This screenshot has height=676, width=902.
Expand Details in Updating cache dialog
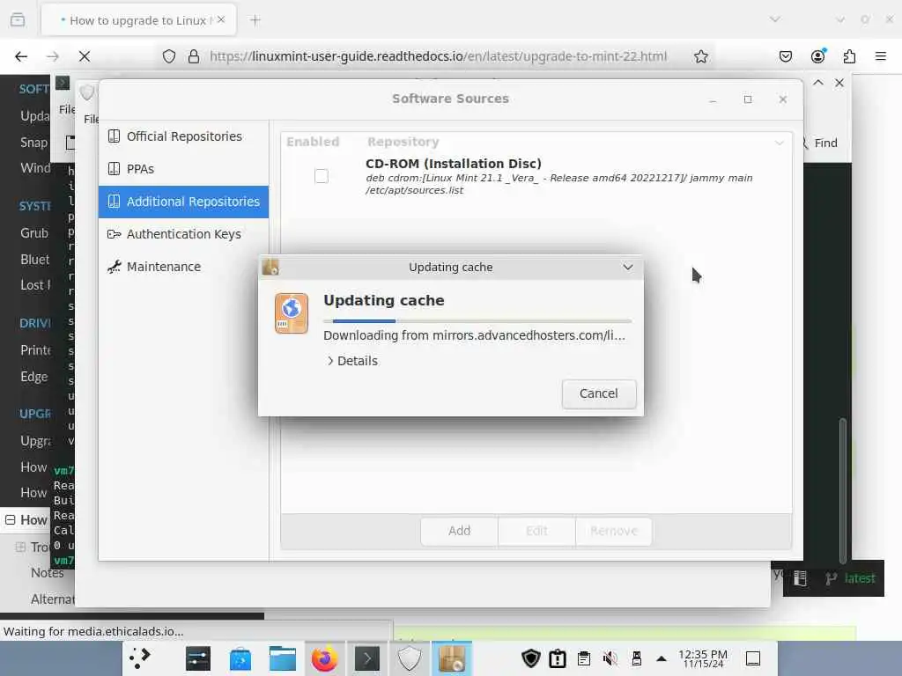[352, 361]
